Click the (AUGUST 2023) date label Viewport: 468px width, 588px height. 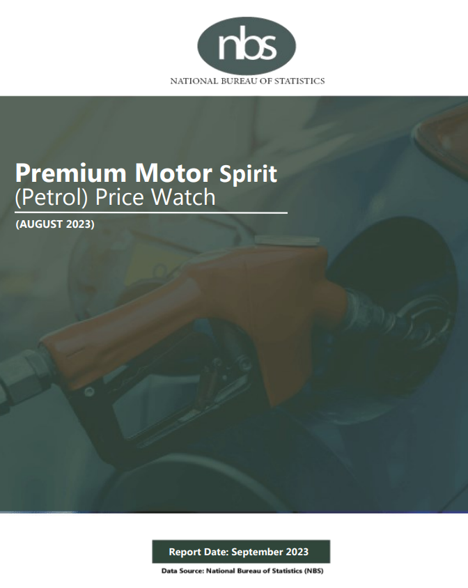click(55, 224)
